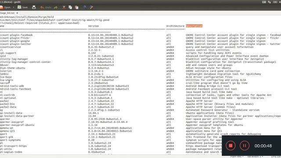Click the apt-transport-https package name
The height and width of the screenshot is (158, 281).
click(13, 146)
